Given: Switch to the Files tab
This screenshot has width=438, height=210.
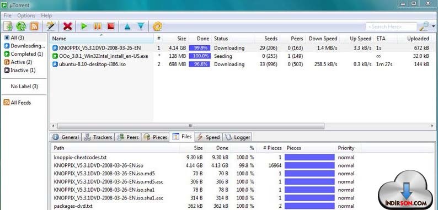Looking at the screenshot, I should pyautogui.click(x=182, y=137).
